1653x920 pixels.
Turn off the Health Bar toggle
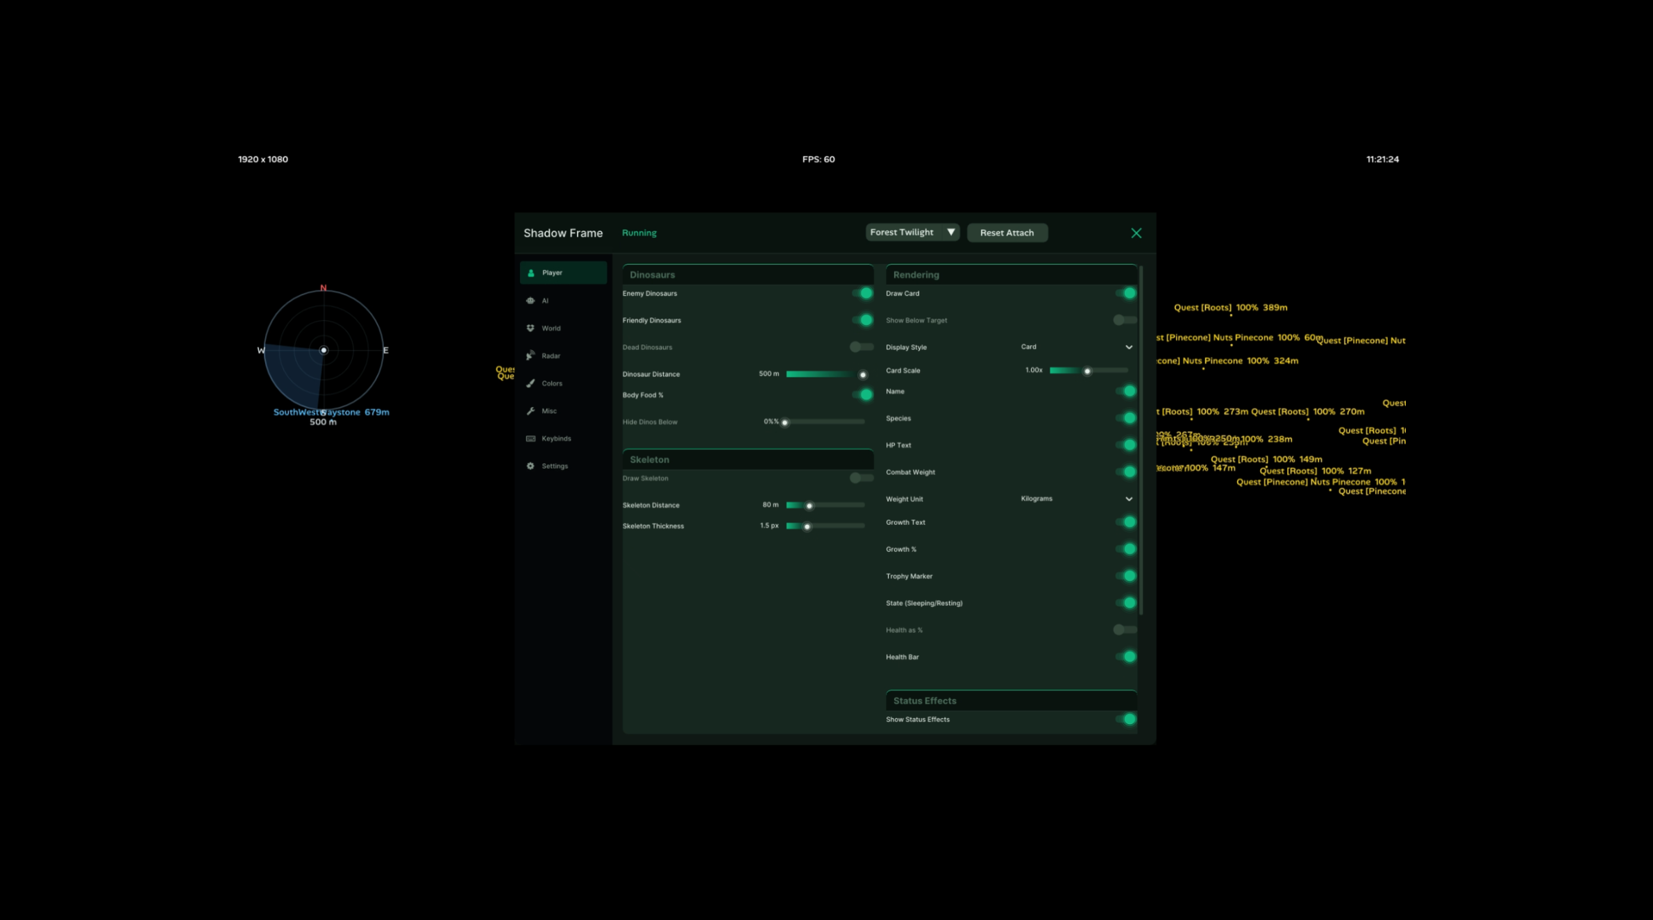[1126, 657]
